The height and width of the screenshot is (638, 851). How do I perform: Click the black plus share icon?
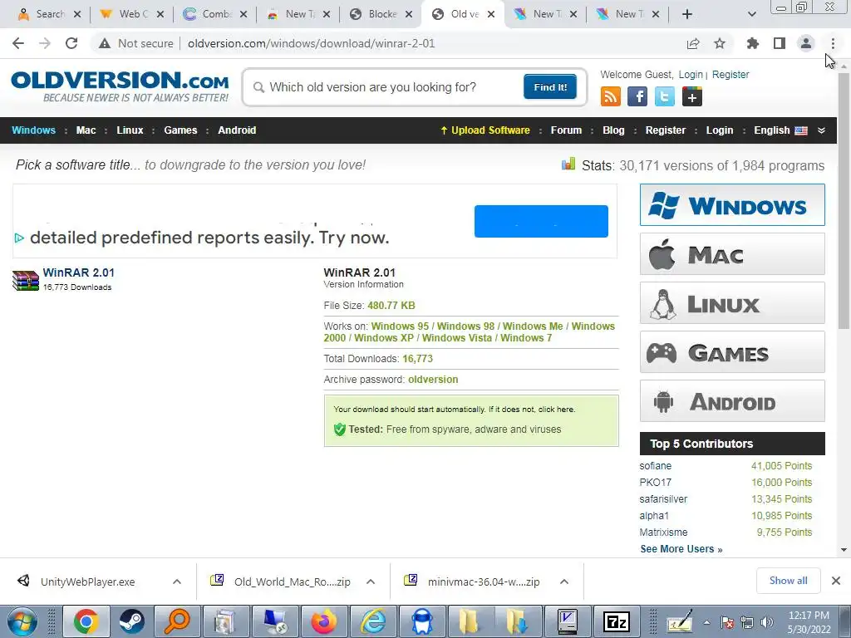click(x=692, y=97)
